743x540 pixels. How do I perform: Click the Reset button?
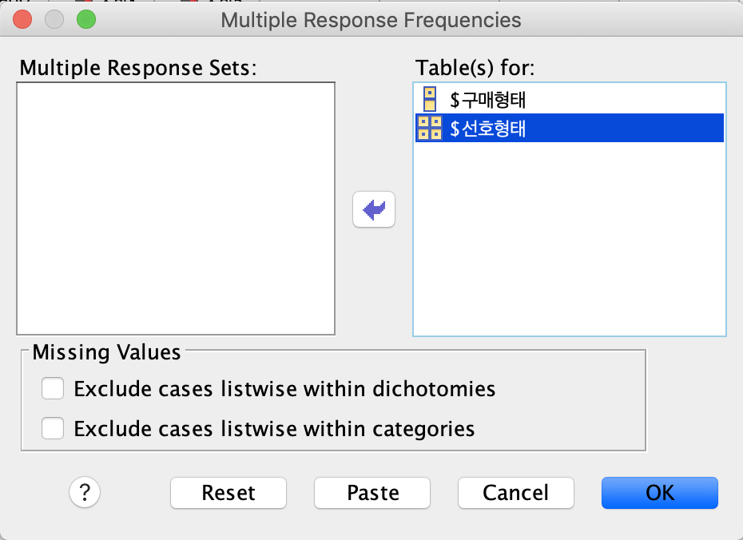coord(228,493)
